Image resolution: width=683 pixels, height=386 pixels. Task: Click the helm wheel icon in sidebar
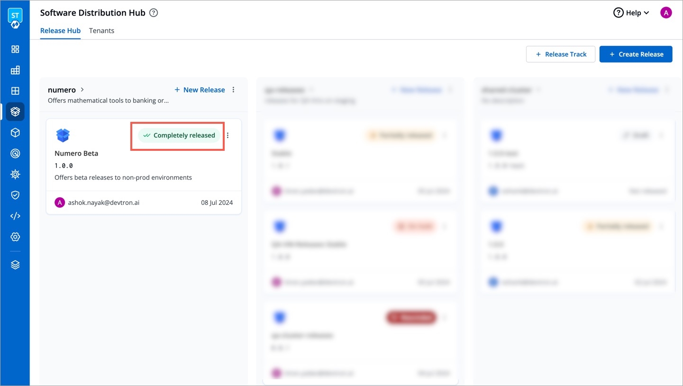click(x=15, y=174)
